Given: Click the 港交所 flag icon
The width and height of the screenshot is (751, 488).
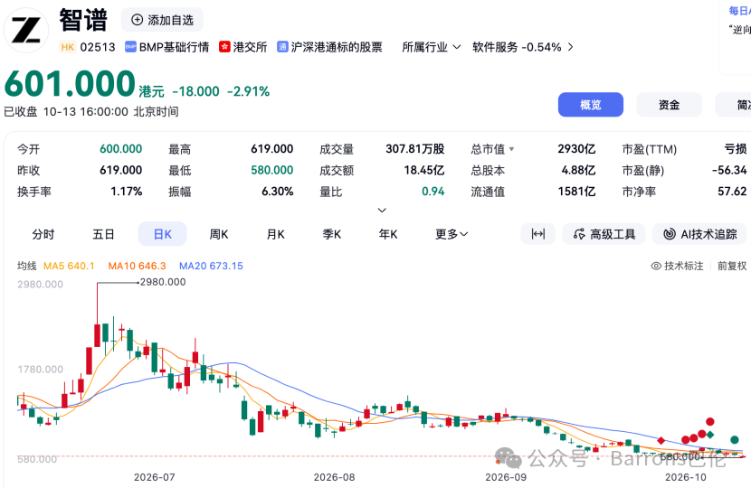Looking at the screenshot, I should 224,47.
